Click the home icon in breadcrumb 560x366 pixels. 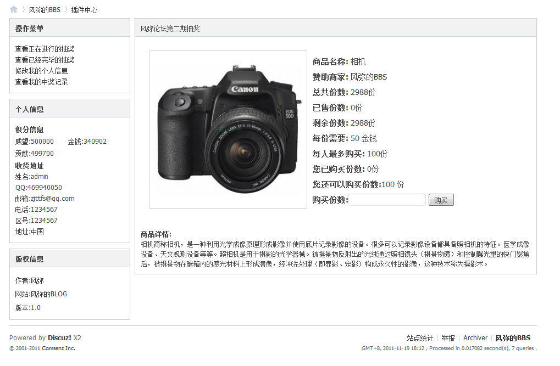14,10
